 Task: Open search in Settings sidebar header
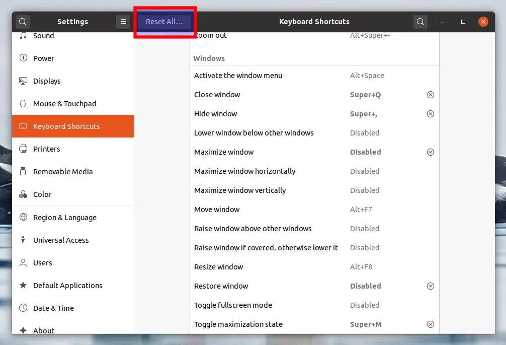[23, 22]
